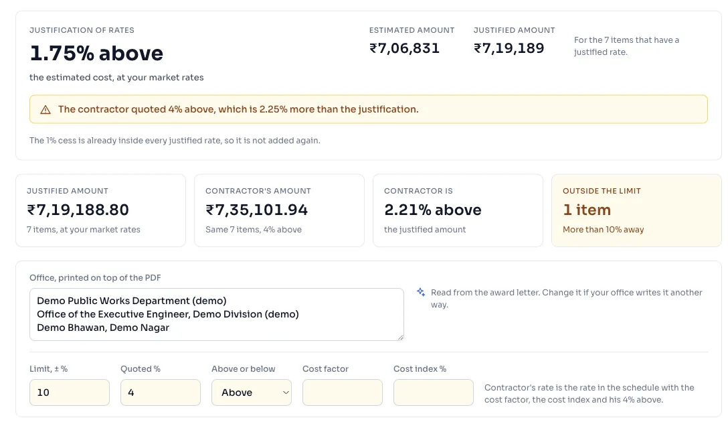Click the Office text area for PDF header
This screenshot has height=428, width=728.
point(217,315)
